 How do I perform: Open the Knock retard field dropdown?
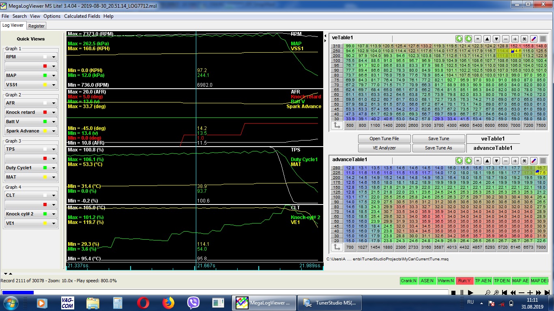[53, 113]
